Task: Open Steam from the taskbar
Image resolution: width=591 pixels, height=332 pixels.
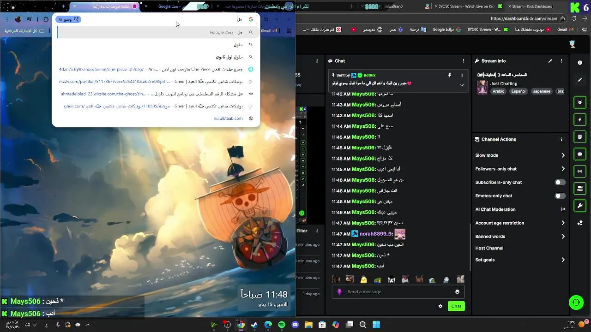Action: [254, 325]
